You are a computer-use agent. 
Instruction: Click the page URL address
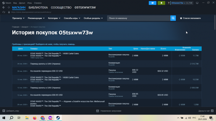[31, 12]
